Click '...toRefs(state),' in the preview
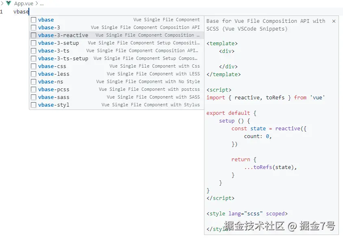 click(270, 167)
